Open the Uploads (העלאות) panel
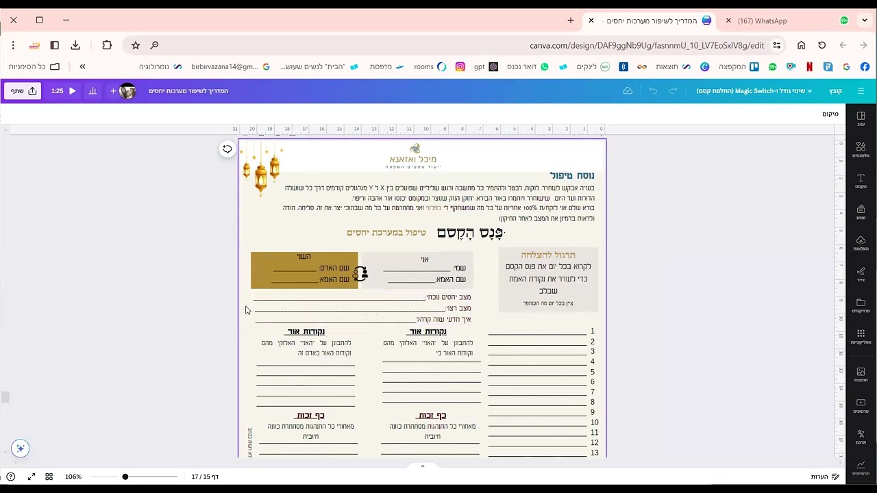The width and height of the screenshot is (877, 493). [x=861, y=244]
